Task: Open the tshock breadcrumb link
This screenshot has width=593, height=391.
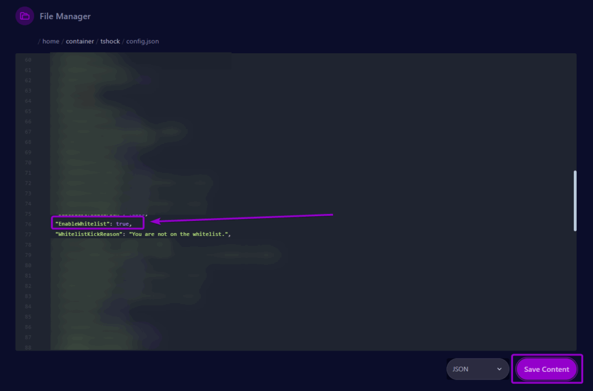Action: [x=110, y=41]
